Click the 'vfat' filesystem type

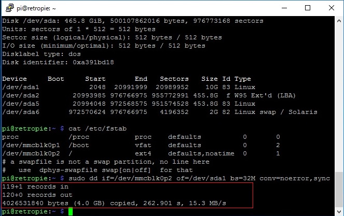coord(143,145)
